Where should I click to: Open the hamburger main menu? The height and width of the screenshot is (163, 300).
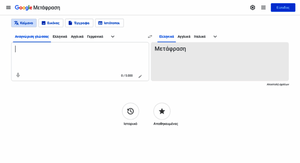click(x=8, y=7)
